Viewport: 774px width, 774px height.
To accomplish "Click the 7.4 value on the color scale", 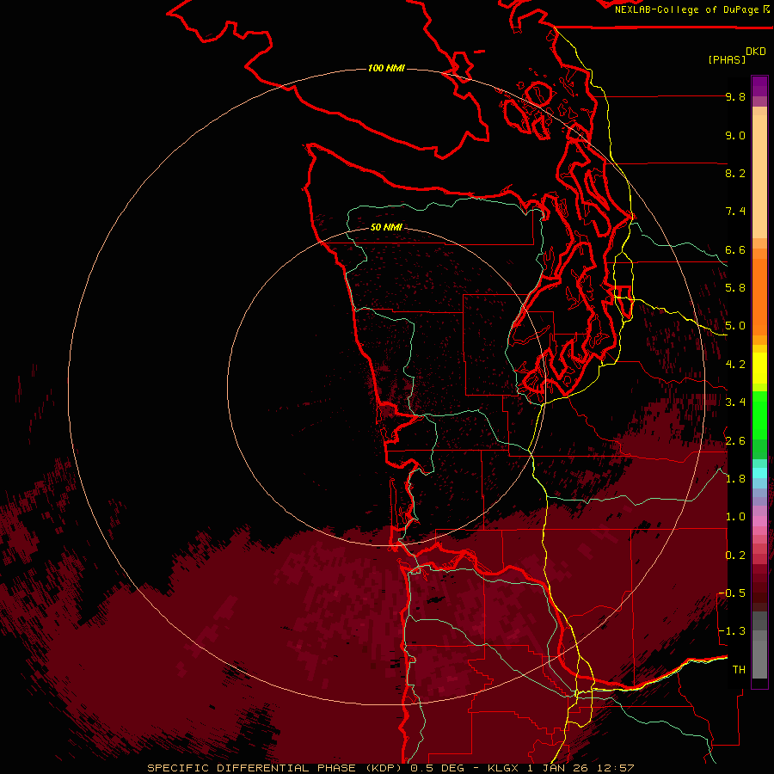I will [x=735, y=212].
